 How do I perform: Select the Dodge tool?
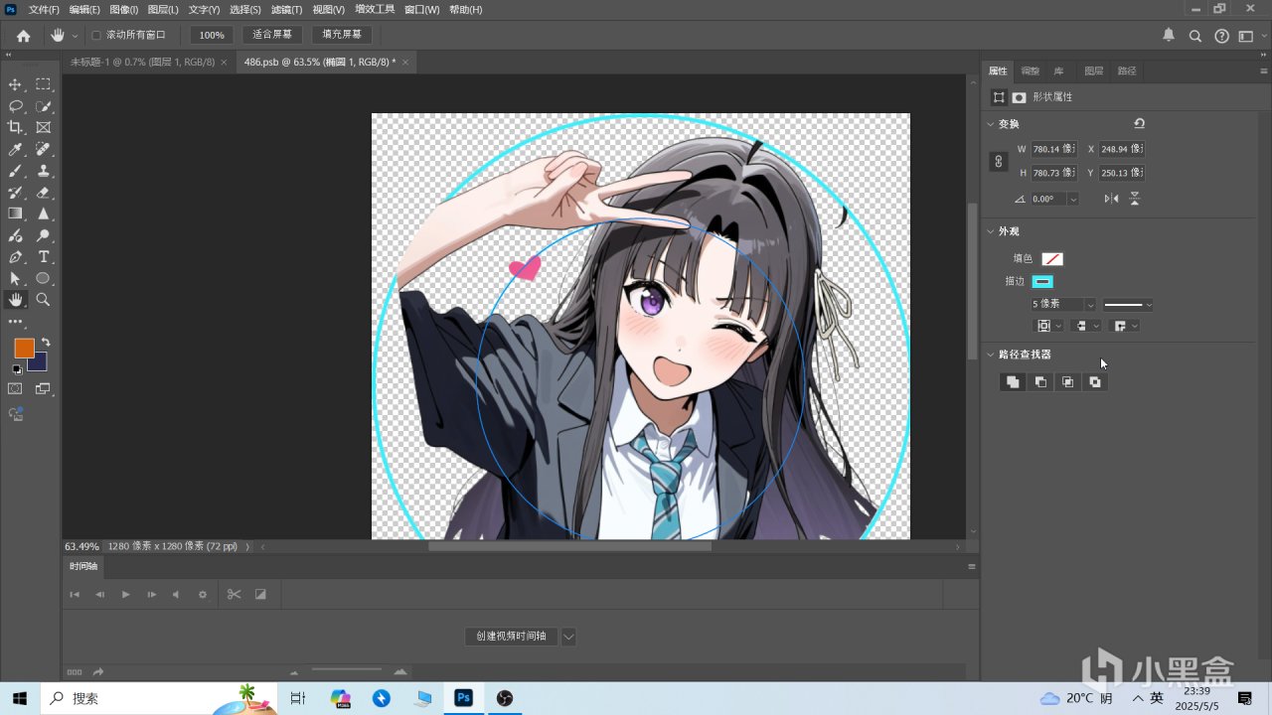pyautogui.click(x=44, y=235)
